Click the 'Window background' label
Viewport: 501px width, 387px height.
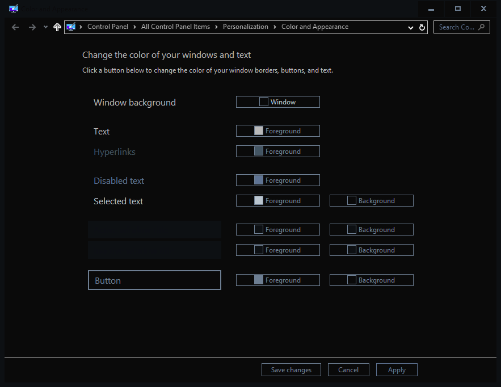point(134,103)
